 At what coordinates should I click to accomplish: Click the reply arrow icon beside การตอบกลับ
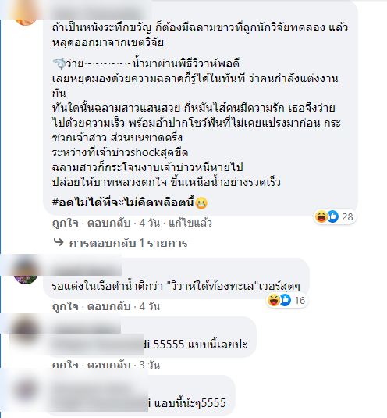coord(59,242)
